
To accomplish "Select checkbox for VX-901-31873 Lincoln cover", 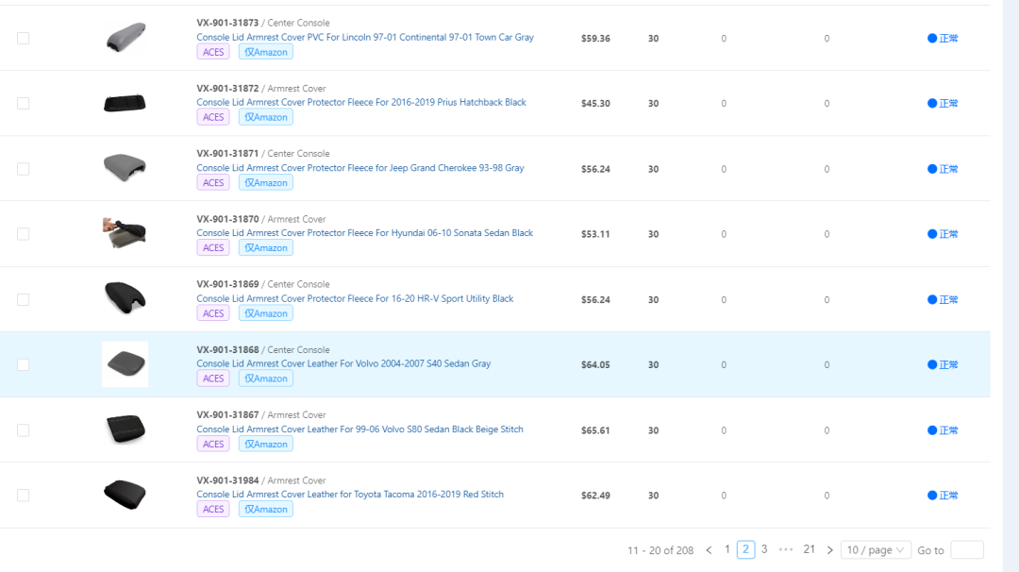I will [x=24, y=39].
